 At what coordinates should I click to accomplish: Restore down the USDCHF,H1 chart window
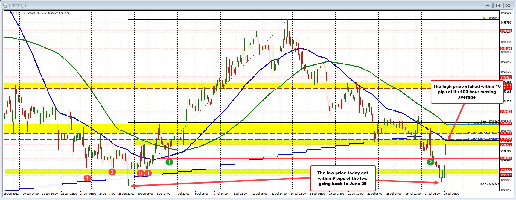[x=498, y=5]
